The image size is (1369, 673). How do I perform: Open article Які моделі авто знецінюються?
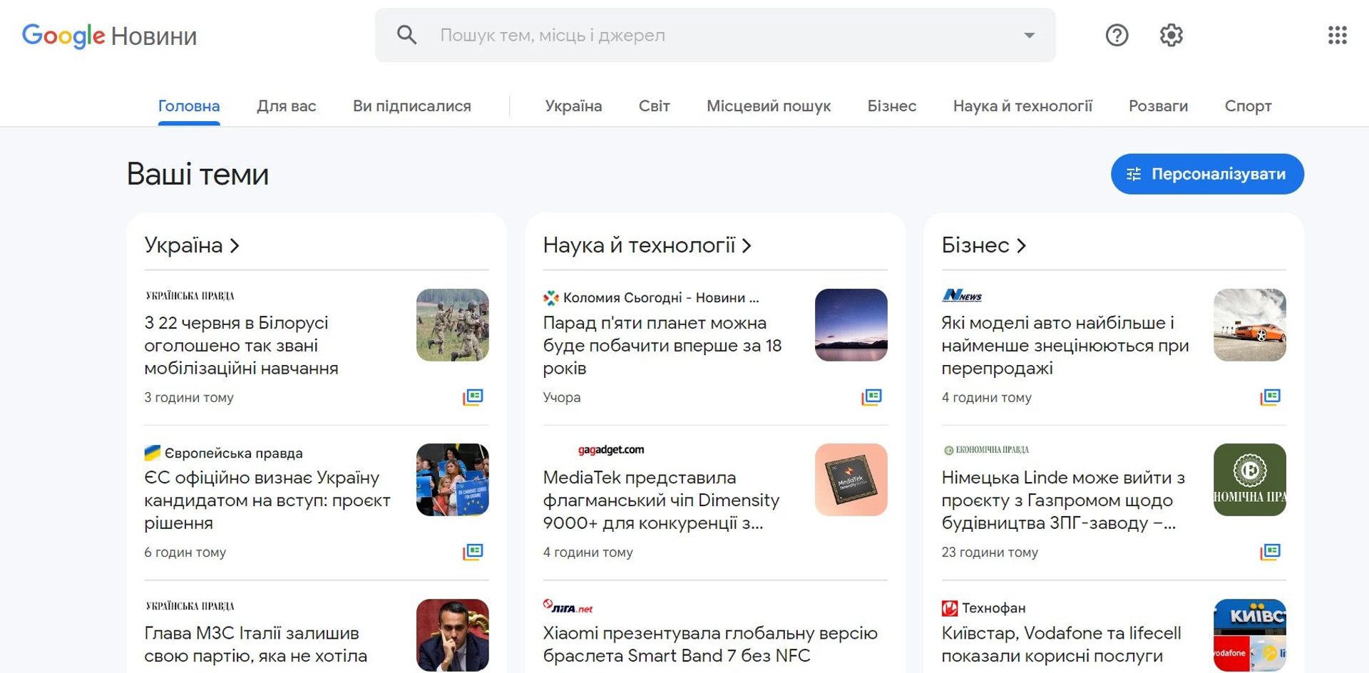pos(1065,346)
